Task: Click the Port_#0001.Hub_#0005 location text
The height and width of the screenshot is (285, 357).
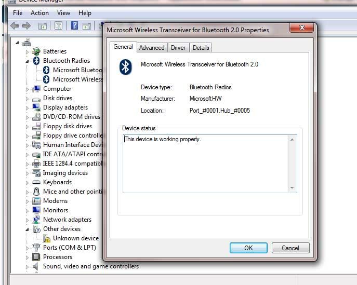Action: (220, 111)
